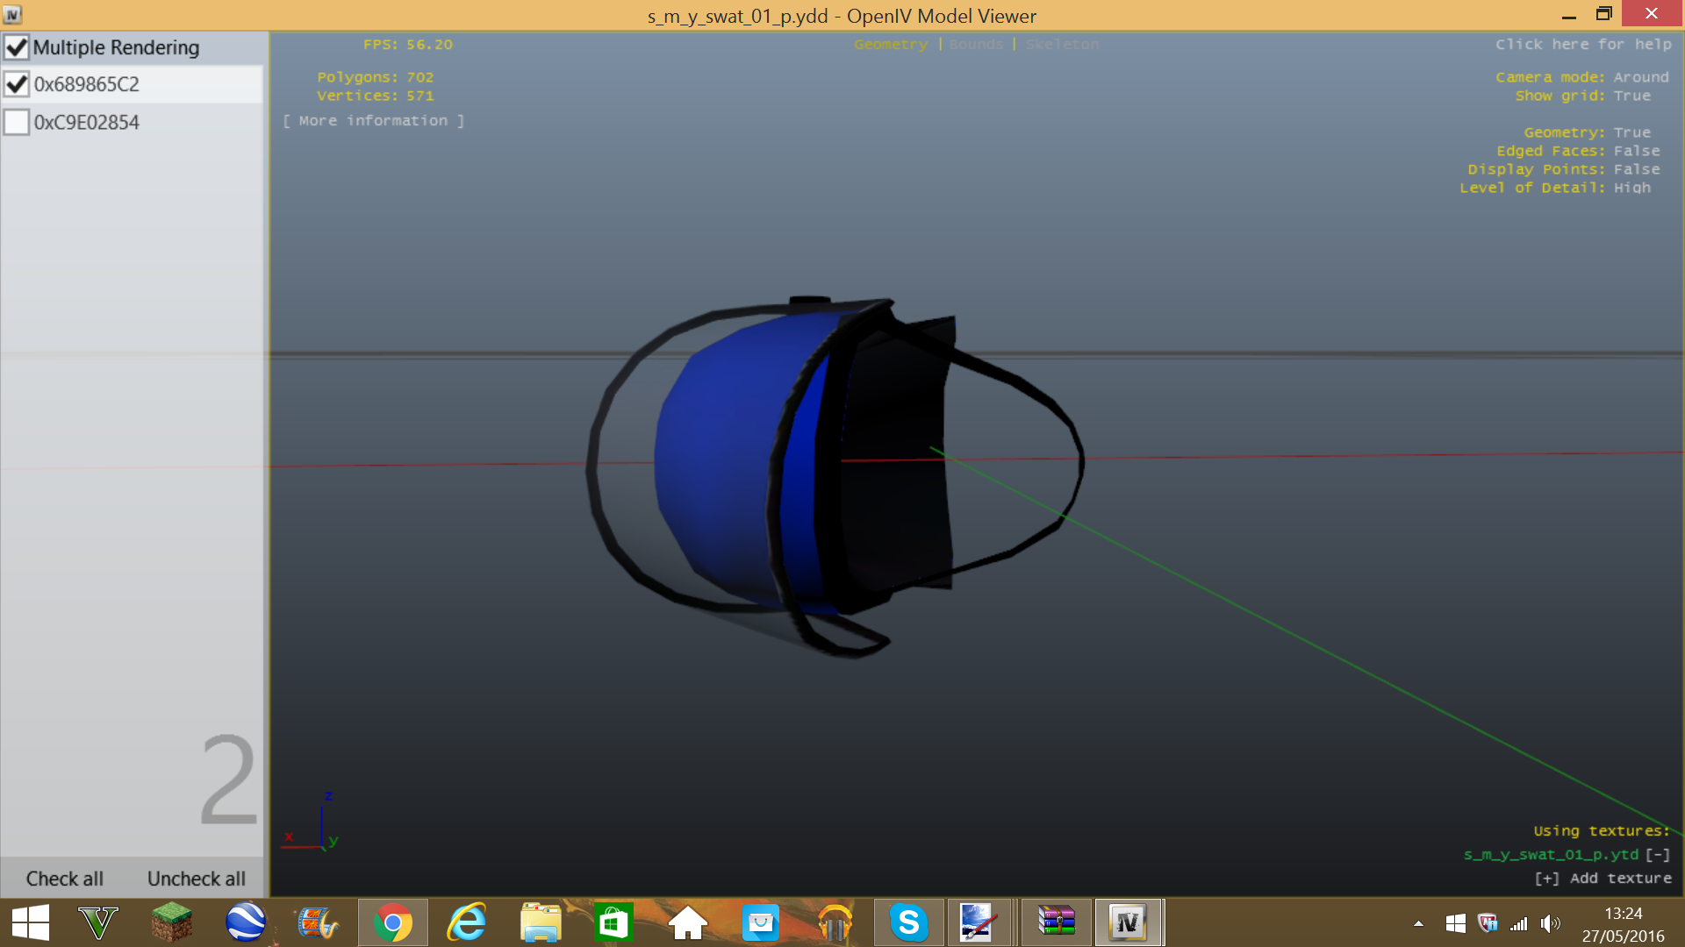Image resolution: width=1685 pixels, height=947 pixels.
Task: Open Skype from the taskbar
Action: tap(908, 922)
